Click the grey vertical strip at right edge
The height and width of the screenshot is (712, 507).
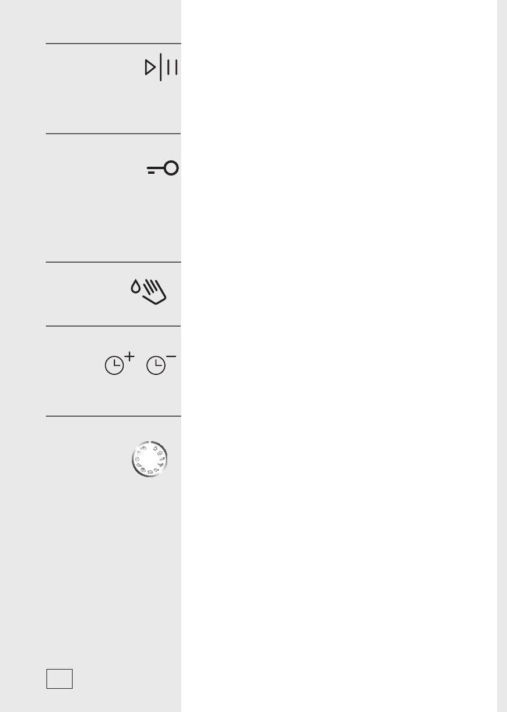(x=502, y=356)
